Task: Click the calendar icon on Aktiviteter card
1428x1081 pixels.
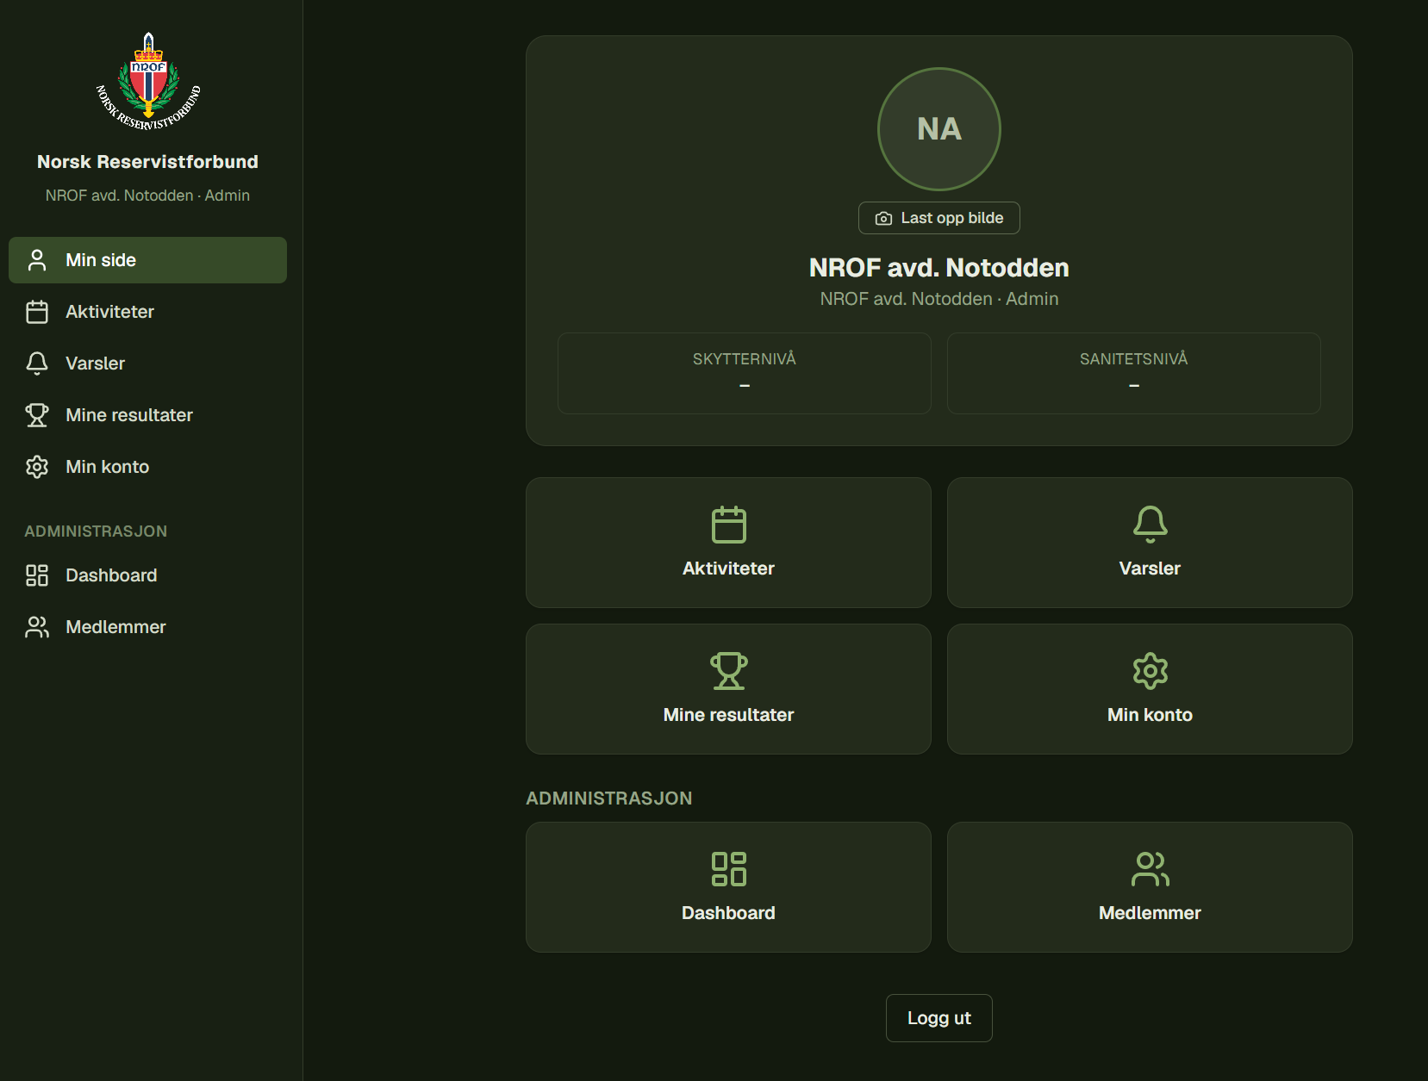Action: tap(728, 525)
